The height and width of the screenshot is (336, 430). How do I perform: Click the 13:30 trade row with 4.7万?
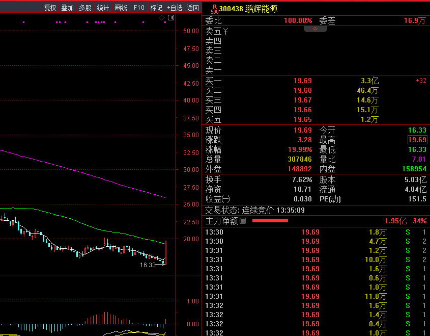(x=316, y=241)
